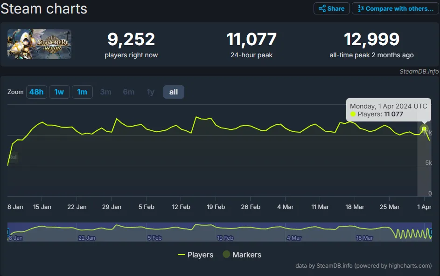Click the '22 Jan' main axis label
Viewport: 440px width, 276px height.
tap(77, 207)
